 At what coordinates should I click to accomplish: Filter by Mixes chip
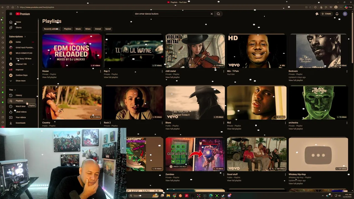coord(88,29)
